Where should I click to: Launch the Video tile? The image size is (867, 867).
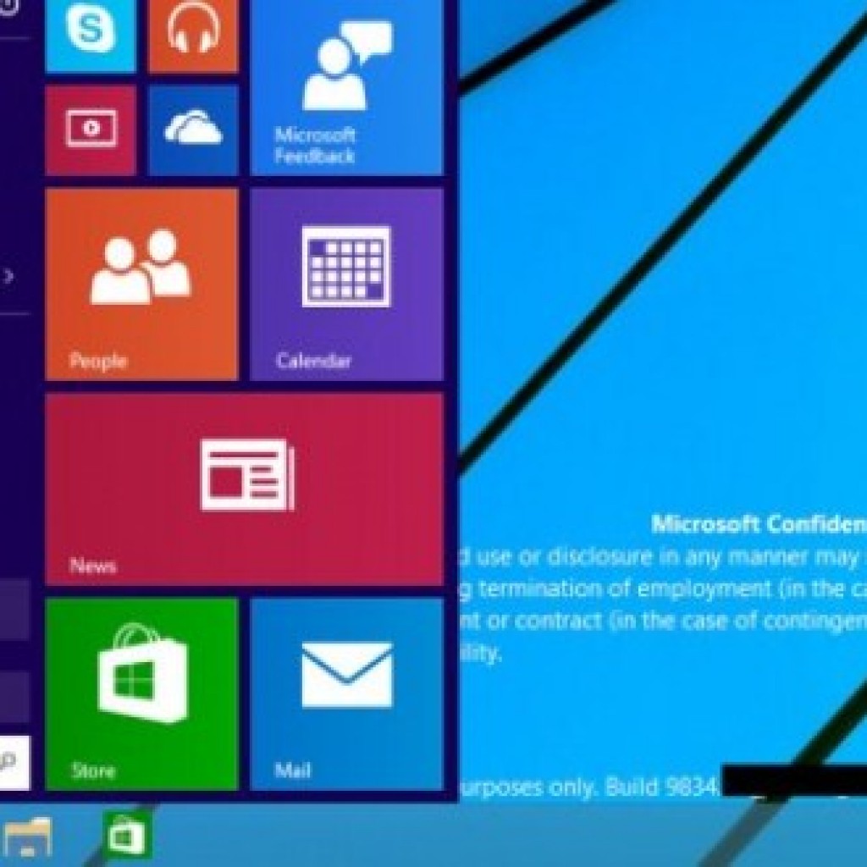click(x=91, y=130)
